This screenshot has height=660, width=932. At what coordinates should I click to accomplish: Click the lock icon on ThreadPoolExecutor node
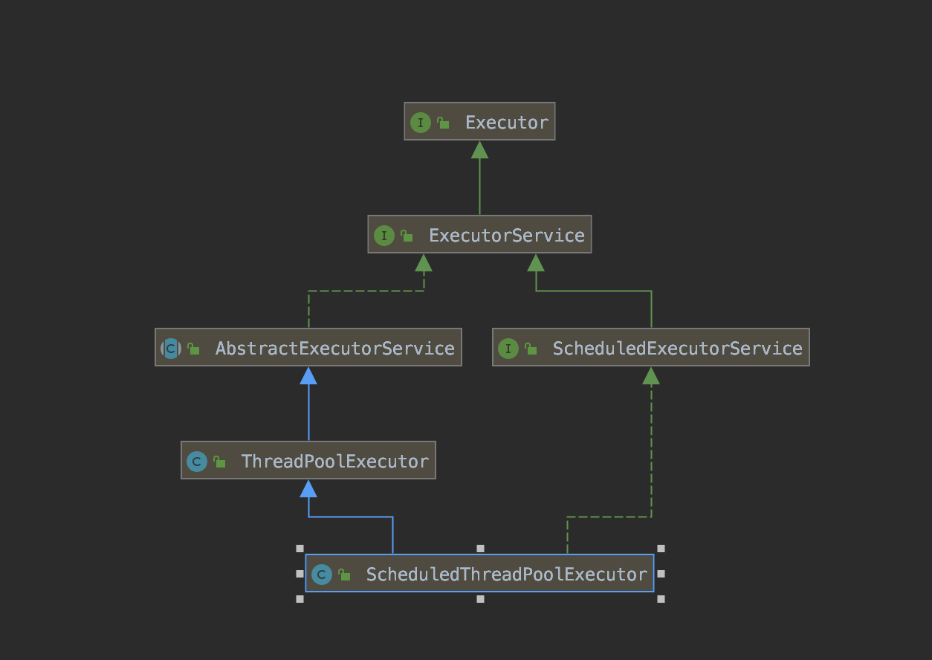(219, 462)
